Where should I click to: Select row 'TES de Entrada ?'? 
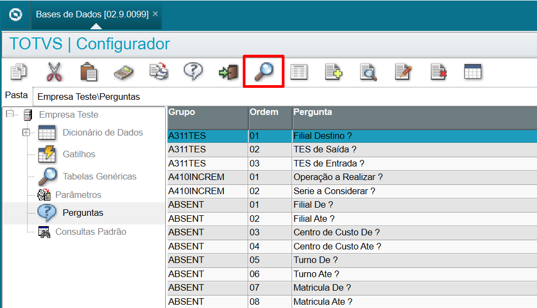(x=352, y=163)
